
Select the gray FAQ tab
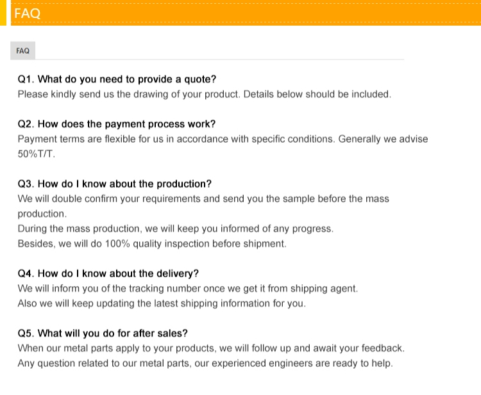(x=22, y=51)
